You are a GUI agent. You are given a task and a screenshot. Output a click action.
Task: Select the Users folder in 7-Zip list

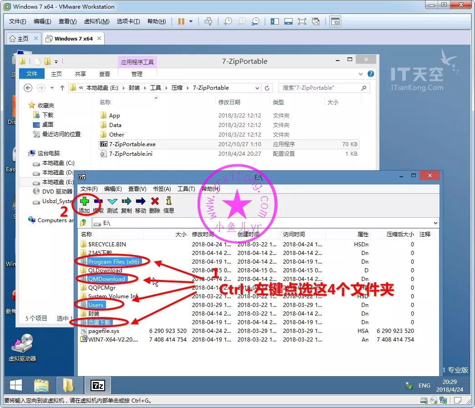click(x=96, y=305)
